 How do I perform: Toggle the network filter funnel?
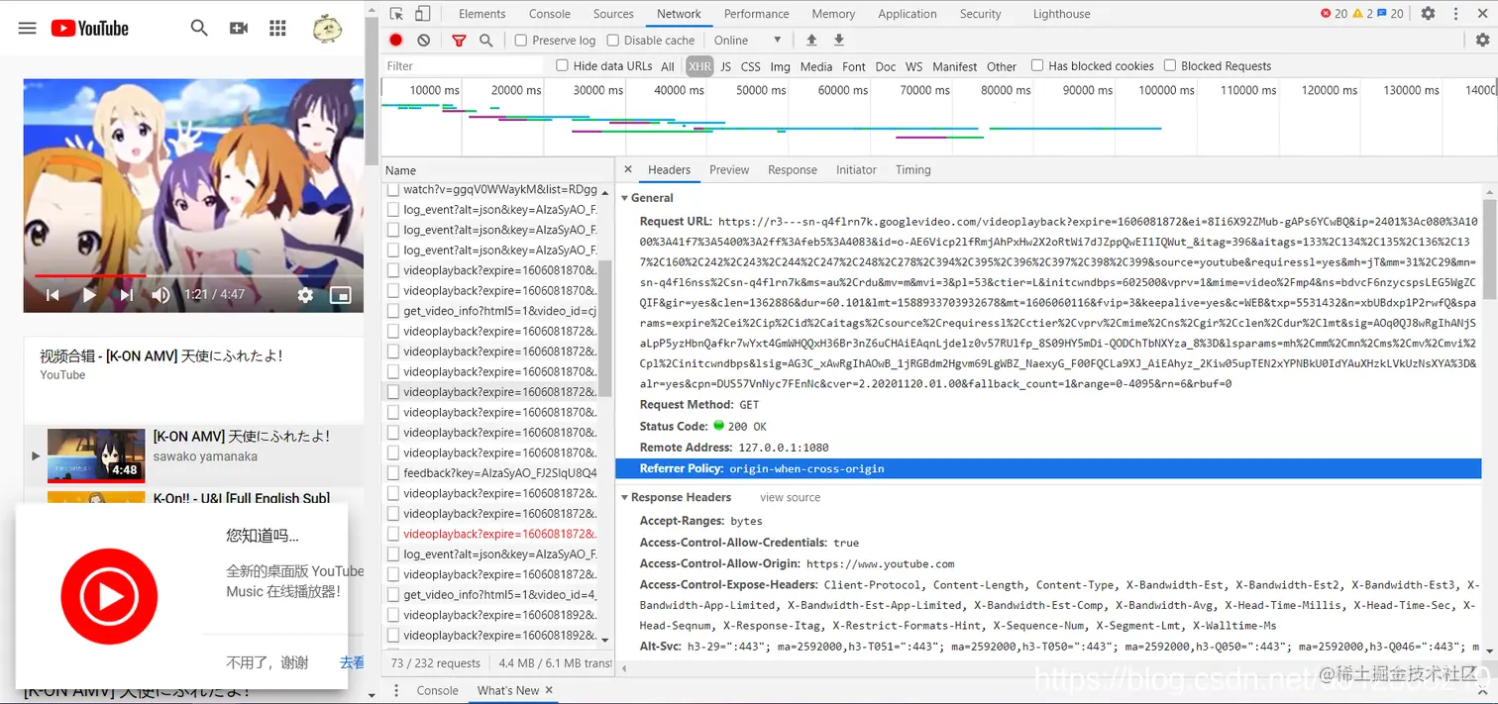(x=459, y=41)
